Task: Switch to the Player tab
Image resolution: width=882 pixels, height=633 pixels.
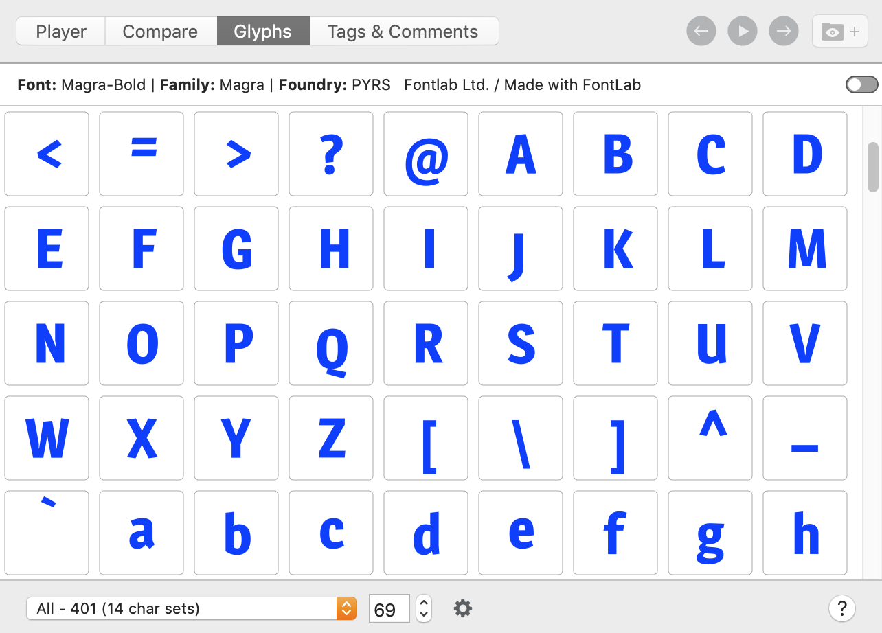Action: [61, 32]
